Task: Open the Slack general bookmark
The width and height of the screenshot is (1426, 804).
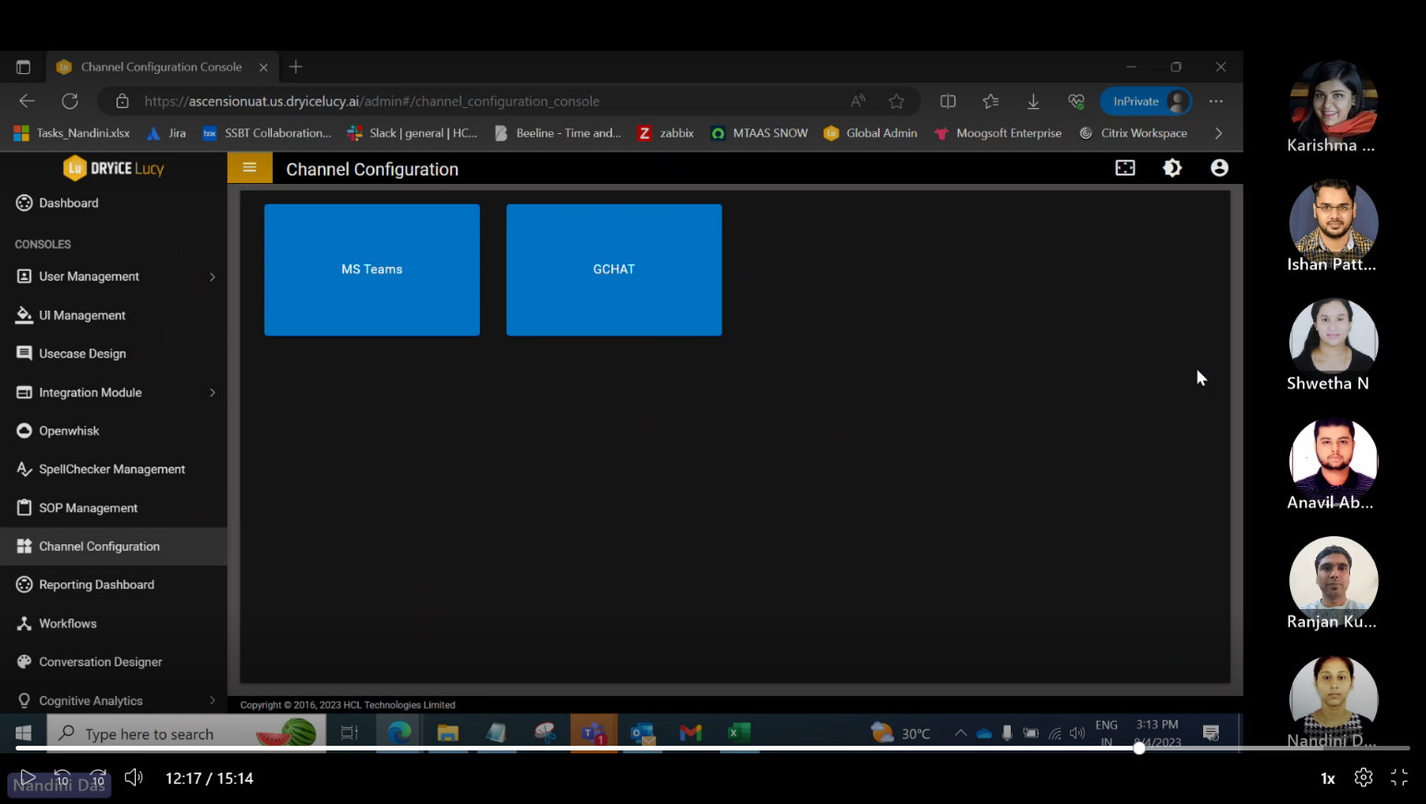Action: (x=412, y=133)
